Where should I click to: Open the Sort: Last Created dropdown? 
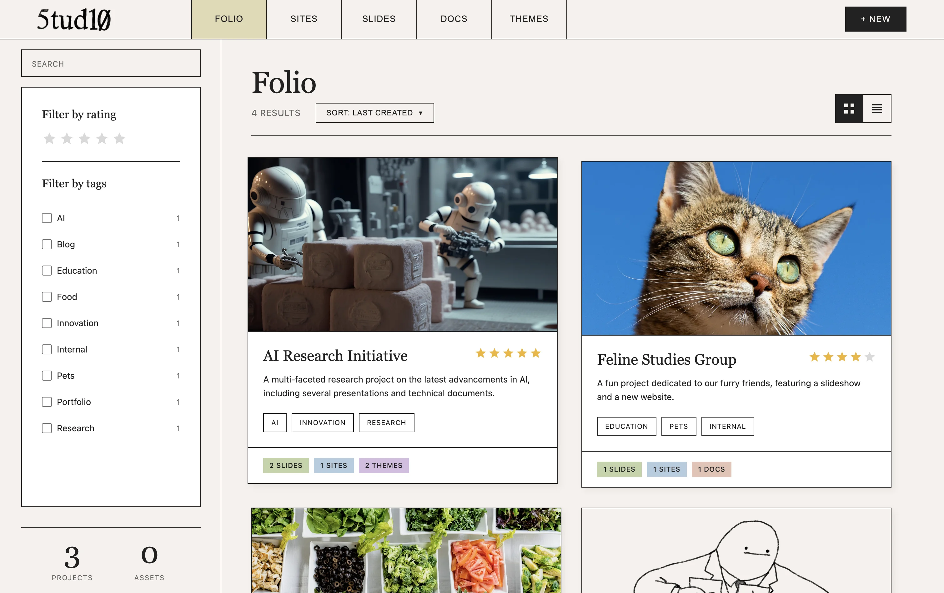click(374, 113)
